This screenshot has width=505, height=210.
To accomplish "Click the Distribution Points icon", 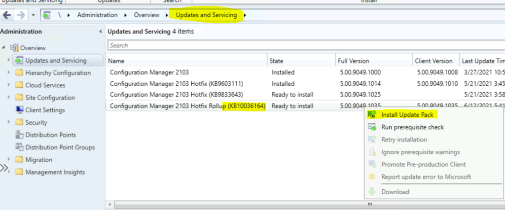I will pyautogui.click(x=19, y=135).
